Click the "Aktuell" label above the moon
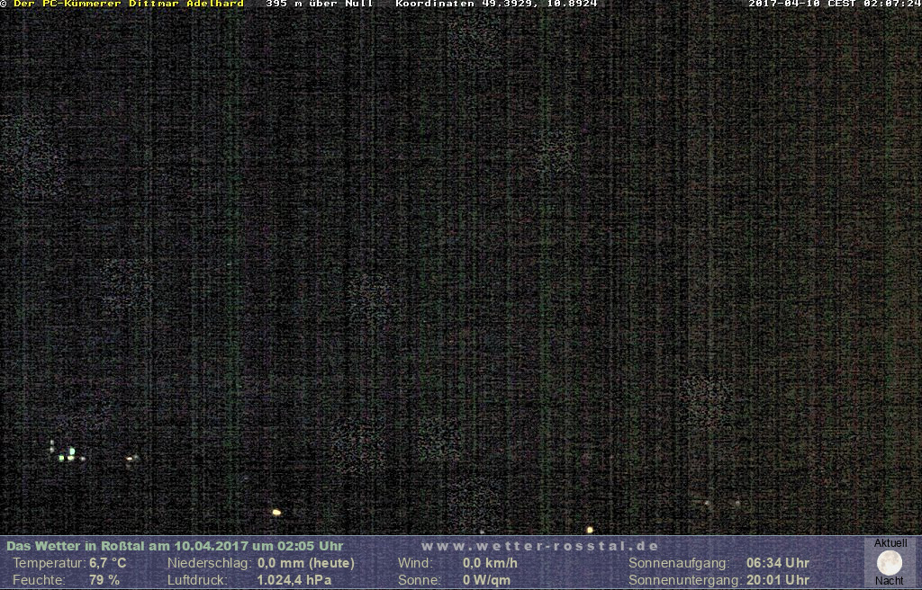This screenshot has width=922, height=590. point(890,543)
